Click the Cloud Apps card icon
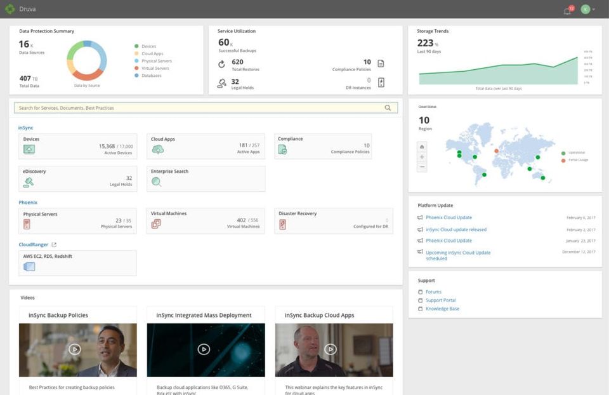The height and width of the screenshot is (395, 609). pos(158,149)
